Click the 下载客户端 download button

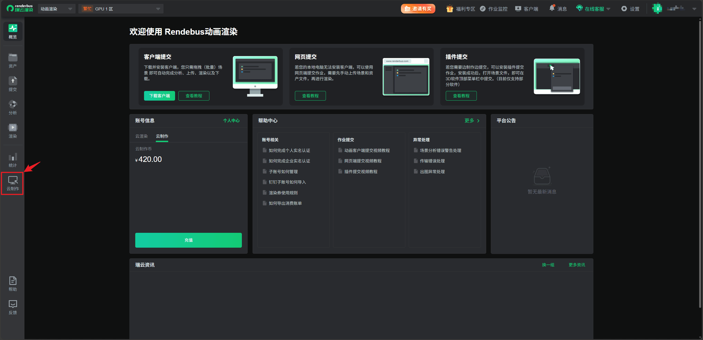159,96
